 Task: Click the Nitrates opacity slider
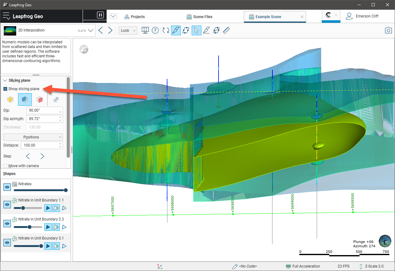tap(40, 190)
